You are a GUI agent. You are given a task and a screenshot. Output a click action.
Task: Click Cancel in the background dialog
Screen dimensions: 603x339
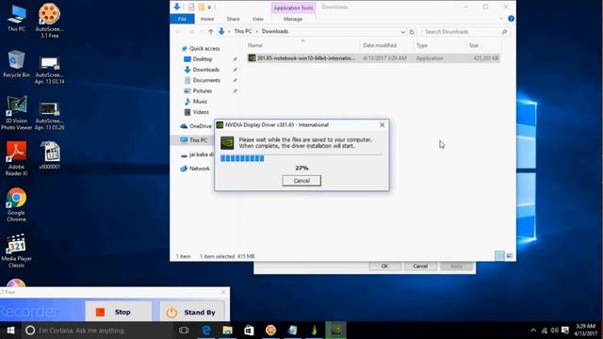tap(420, 266)
